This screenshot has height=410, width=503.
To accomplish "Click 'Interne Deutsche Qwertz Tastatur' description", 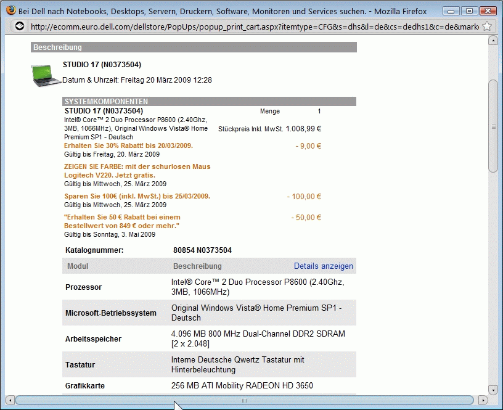I will coord(237,365).
